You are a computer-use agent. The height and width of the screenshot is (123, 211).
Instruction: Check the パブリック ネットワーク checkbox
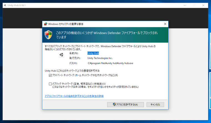coord(50,84)
